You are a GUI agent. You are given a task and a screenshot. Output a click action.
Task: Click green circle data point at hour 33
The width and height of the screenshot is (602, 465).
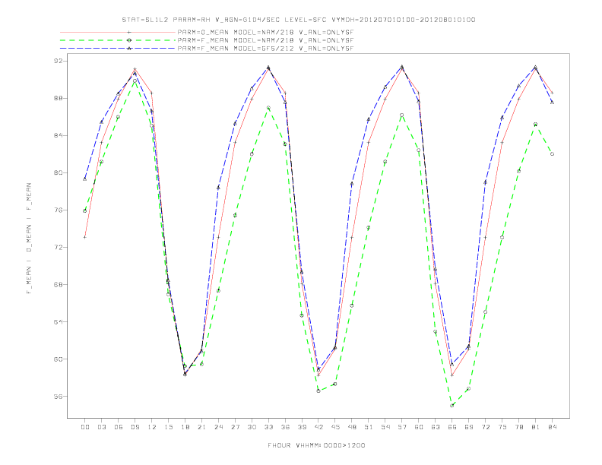click(268, 108)
